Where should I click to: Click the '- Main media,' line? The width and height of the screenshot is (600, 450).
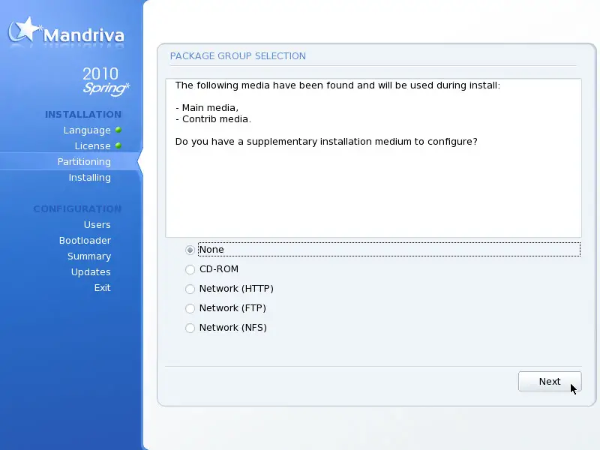pos(207,108)
